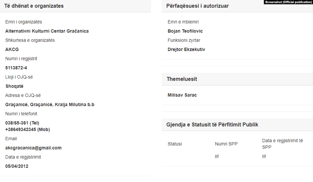
Task: Click the landline number 038/65-361 (Tel)
Action: [x=22, y=123]
